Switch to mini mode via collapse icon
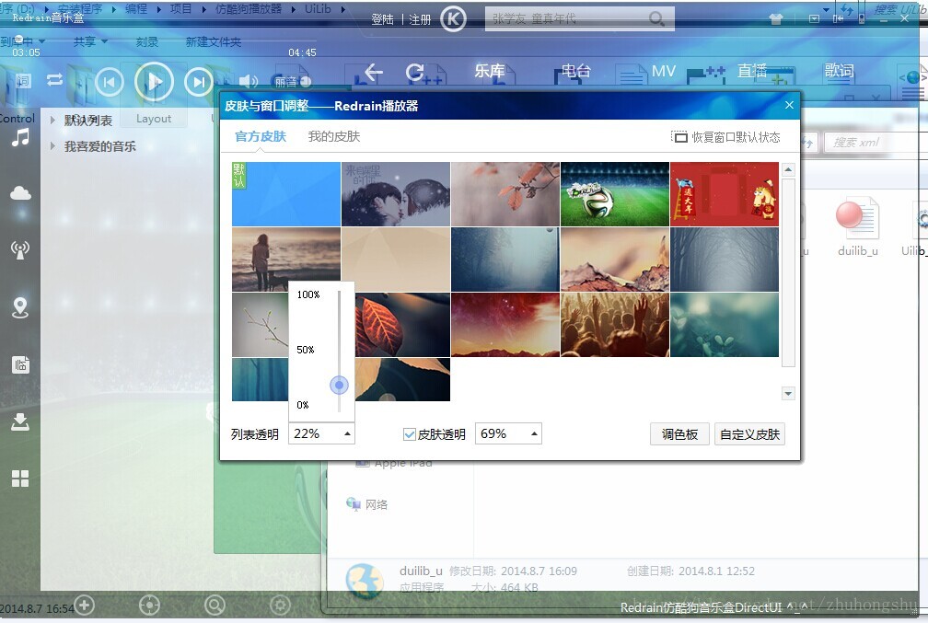928x623 pixels. [x=839, y=19]
